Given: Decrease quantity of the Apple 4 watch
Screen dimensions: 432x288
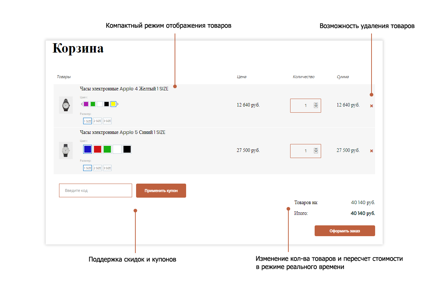Looking at the screenshot, I should (316, 107).
